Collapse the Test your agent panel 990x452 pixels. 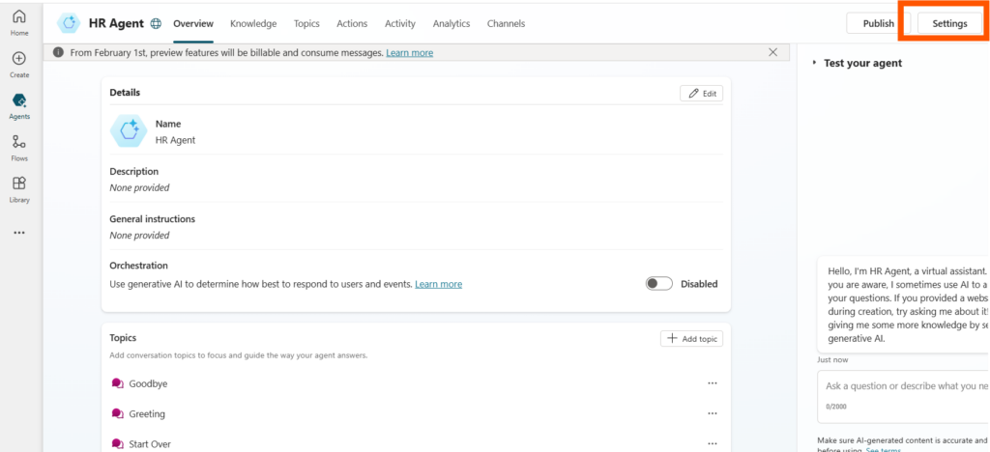tap(814, 63)
